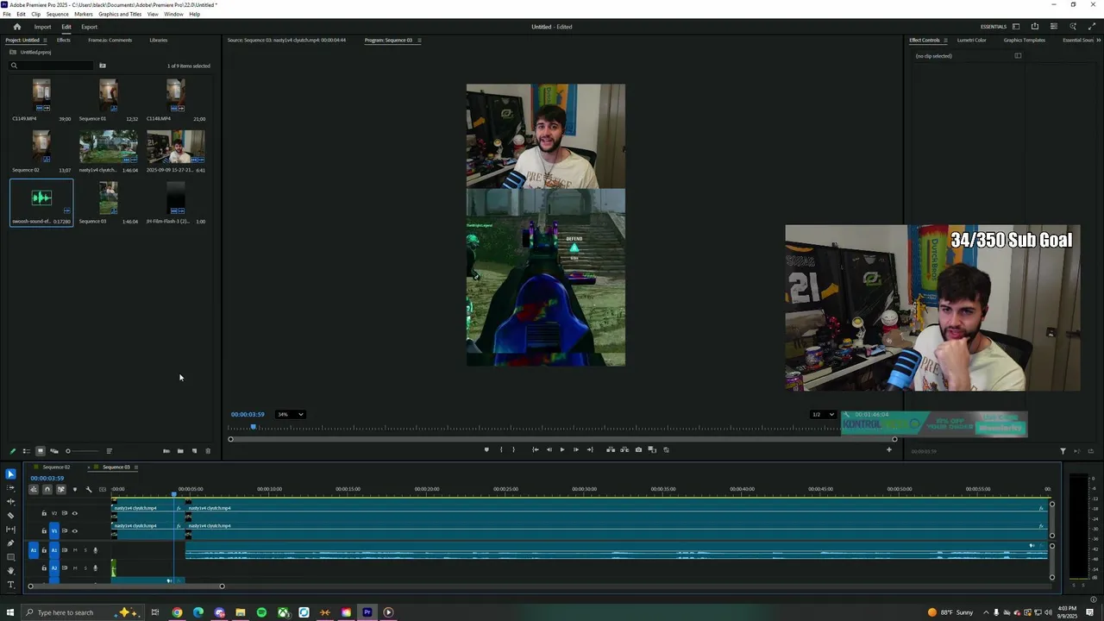
Task: Select the Pen tool
Action: pyautogui.click(x=10, y=543)
